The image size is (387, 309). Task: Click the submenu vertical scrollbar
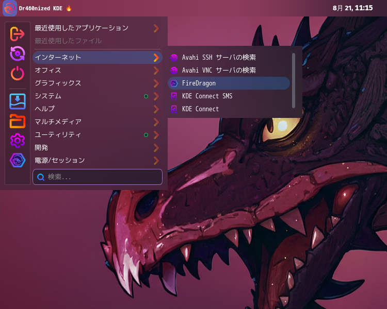coord(294,80)
